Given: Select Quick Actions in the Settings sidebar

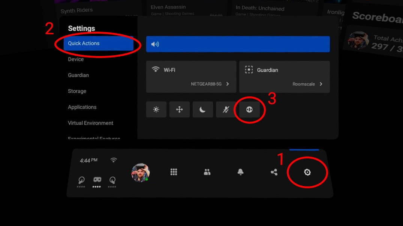Looking at the screenshot, I should coord(99,43).
